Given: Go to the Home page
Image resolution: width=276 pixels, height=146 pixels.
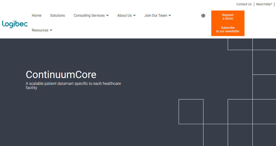Looking at the screenshot, I should click(x=37, y=15).
